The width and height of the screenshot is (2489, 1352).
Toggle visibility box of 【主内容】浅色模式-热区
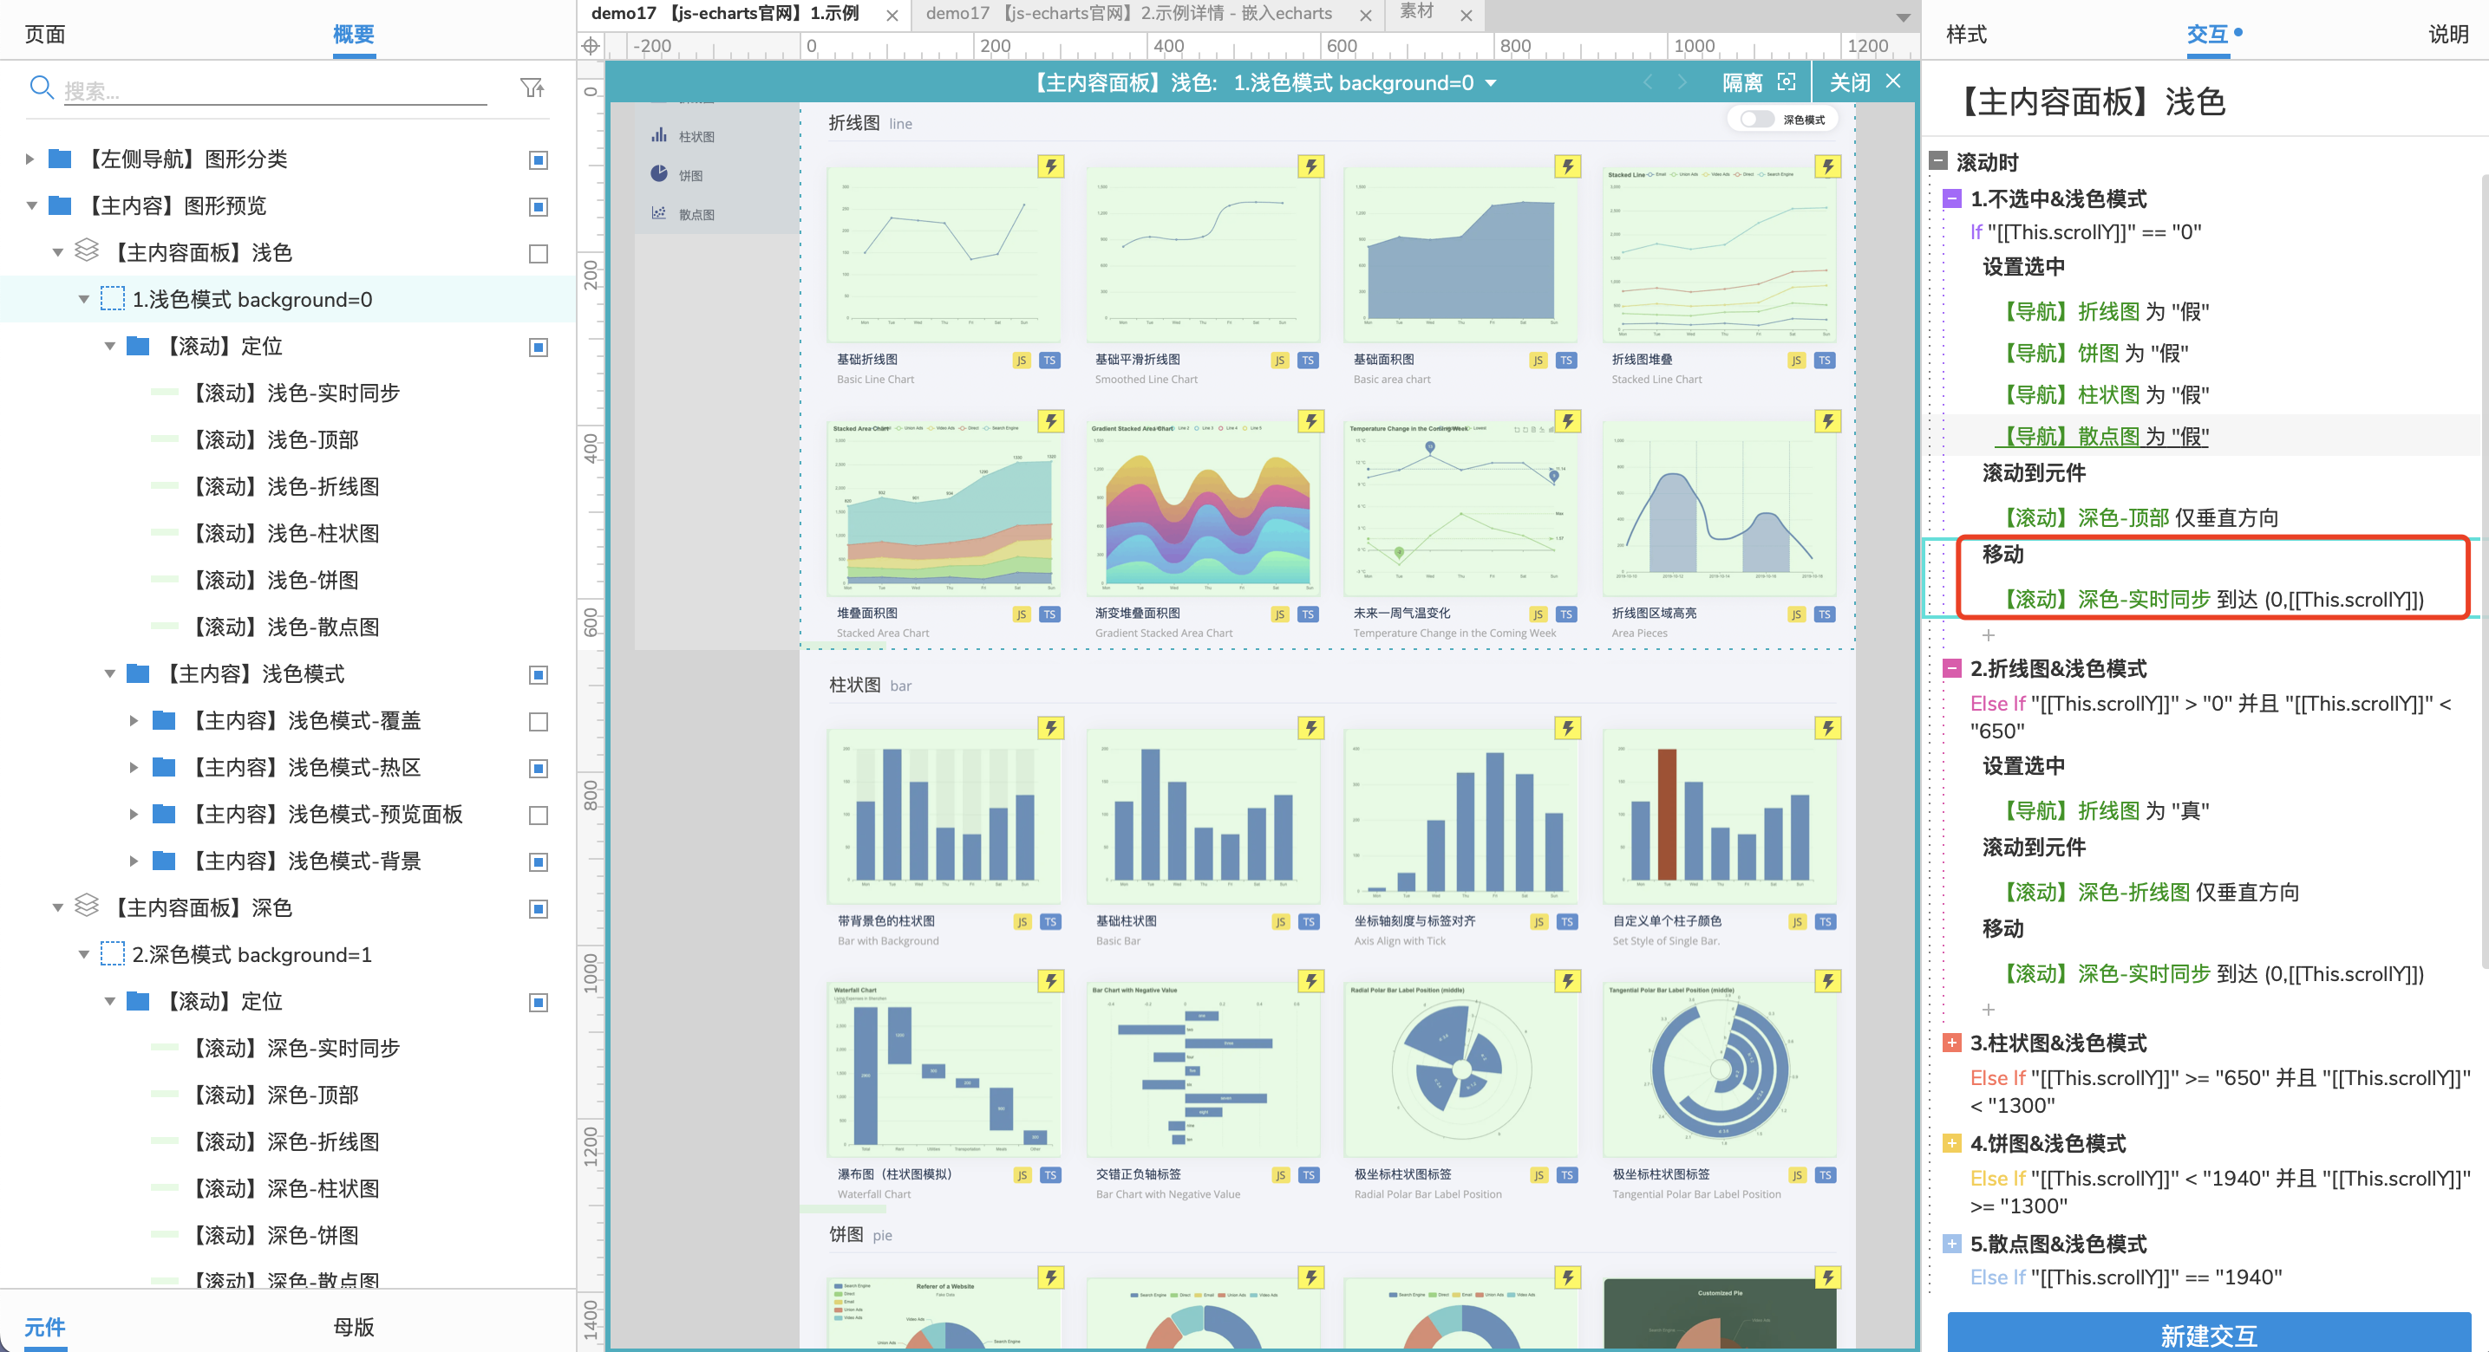[x=539, y=769]
